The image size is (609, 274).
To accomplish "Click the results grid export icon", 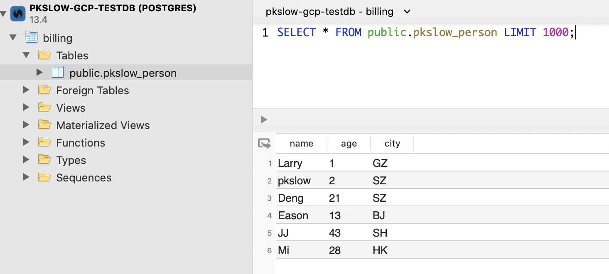I will click(x=264, y=144).
